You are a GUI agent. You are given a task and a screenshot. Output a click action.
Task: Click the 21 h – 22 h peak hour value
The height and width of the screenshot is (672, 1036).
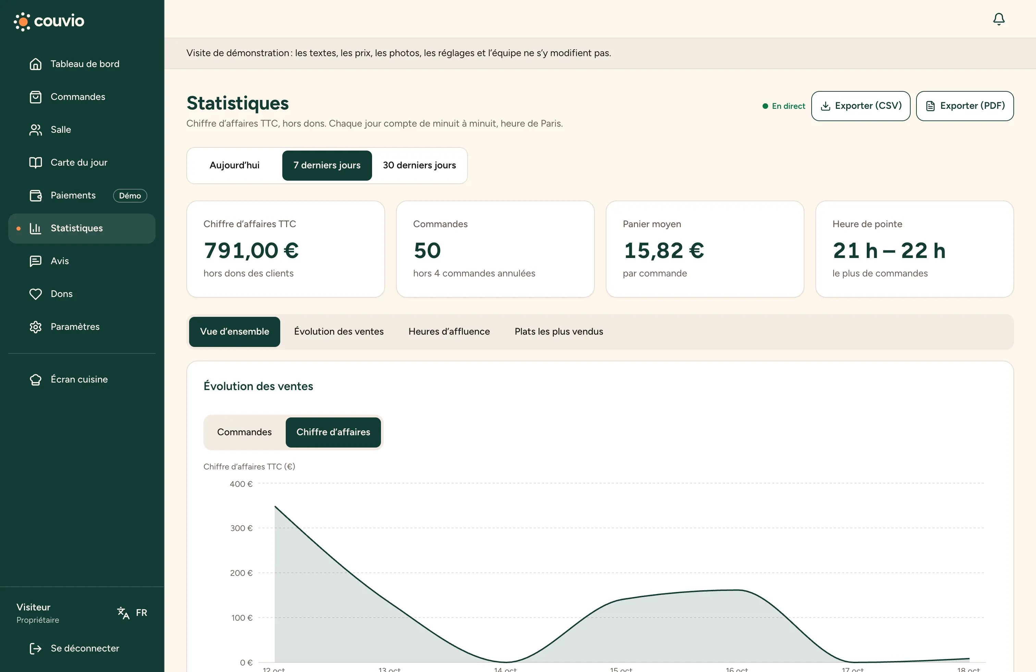point(889,250)
